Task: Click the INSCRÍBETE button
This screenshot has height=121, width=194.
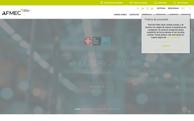Action: 97,87
